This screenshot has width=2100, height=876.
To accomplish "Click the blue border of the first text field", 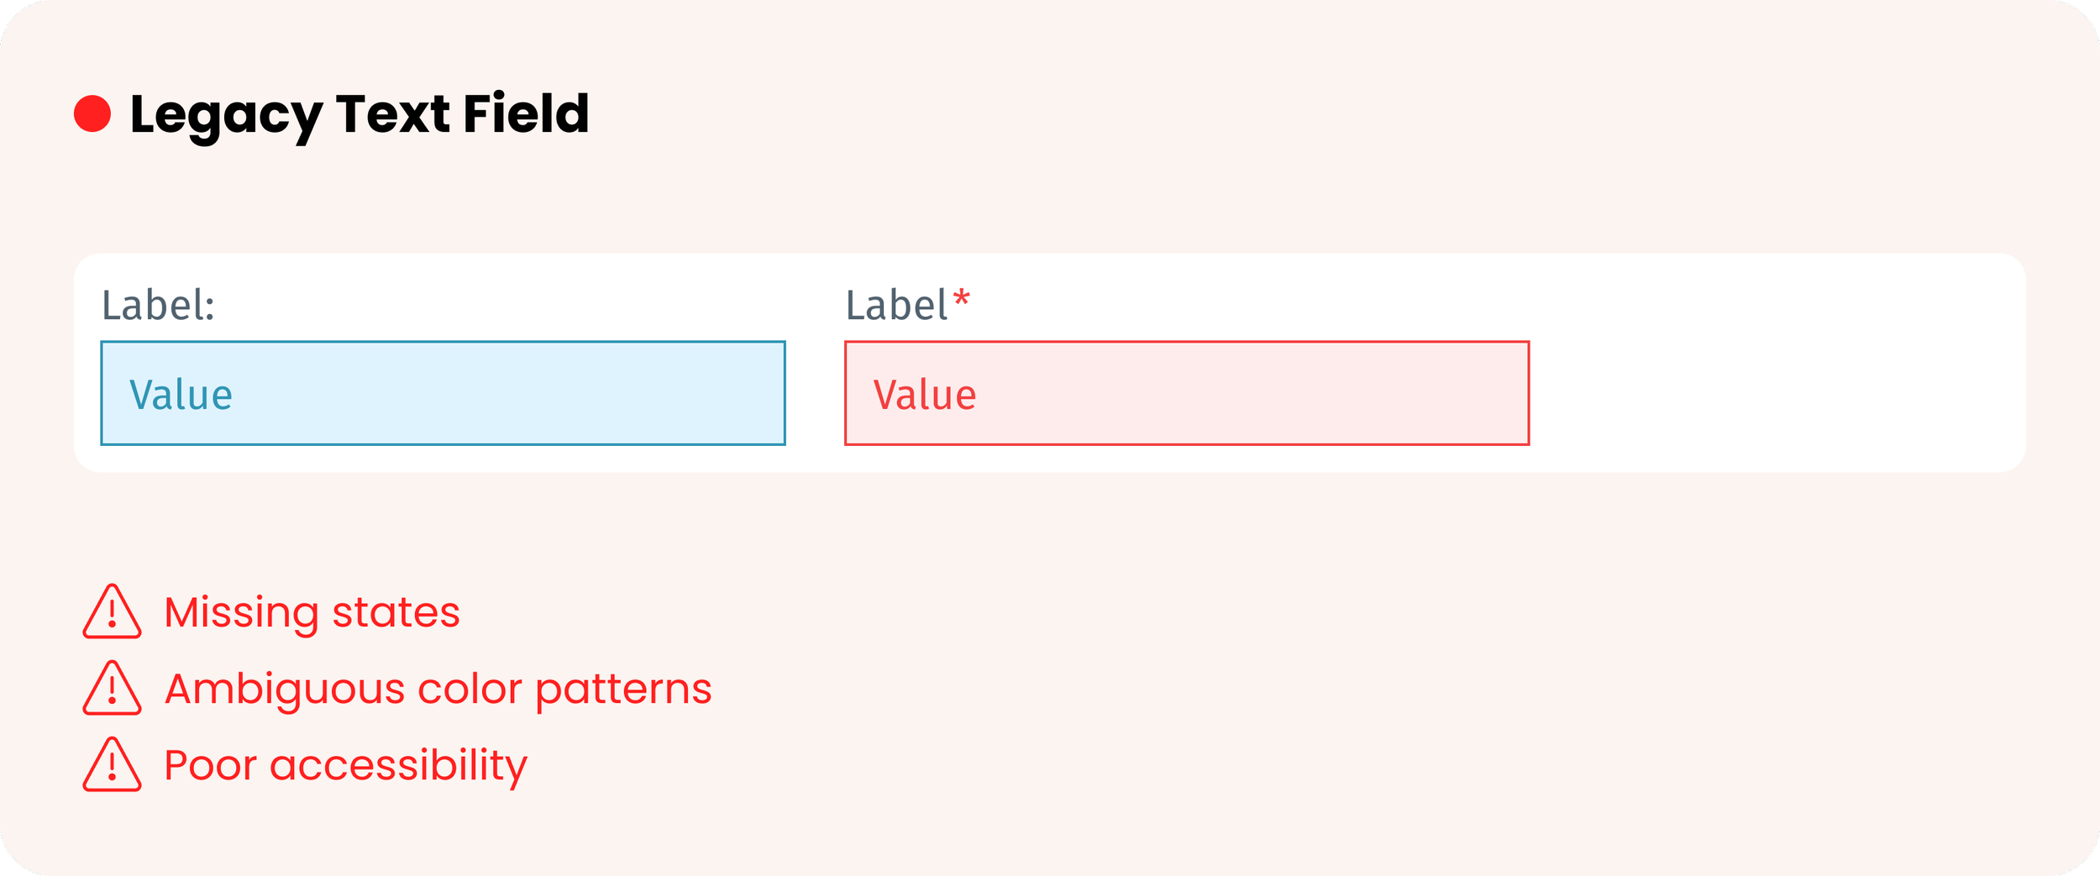I will (x=443, y=342).
